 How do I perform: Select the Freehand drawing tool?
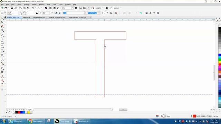(2, 35)
